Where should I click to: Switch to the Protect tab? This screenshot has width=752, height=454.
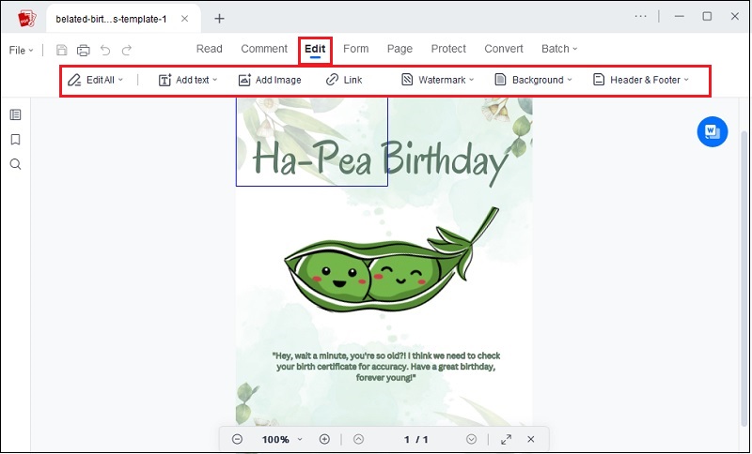coord(448,49)
